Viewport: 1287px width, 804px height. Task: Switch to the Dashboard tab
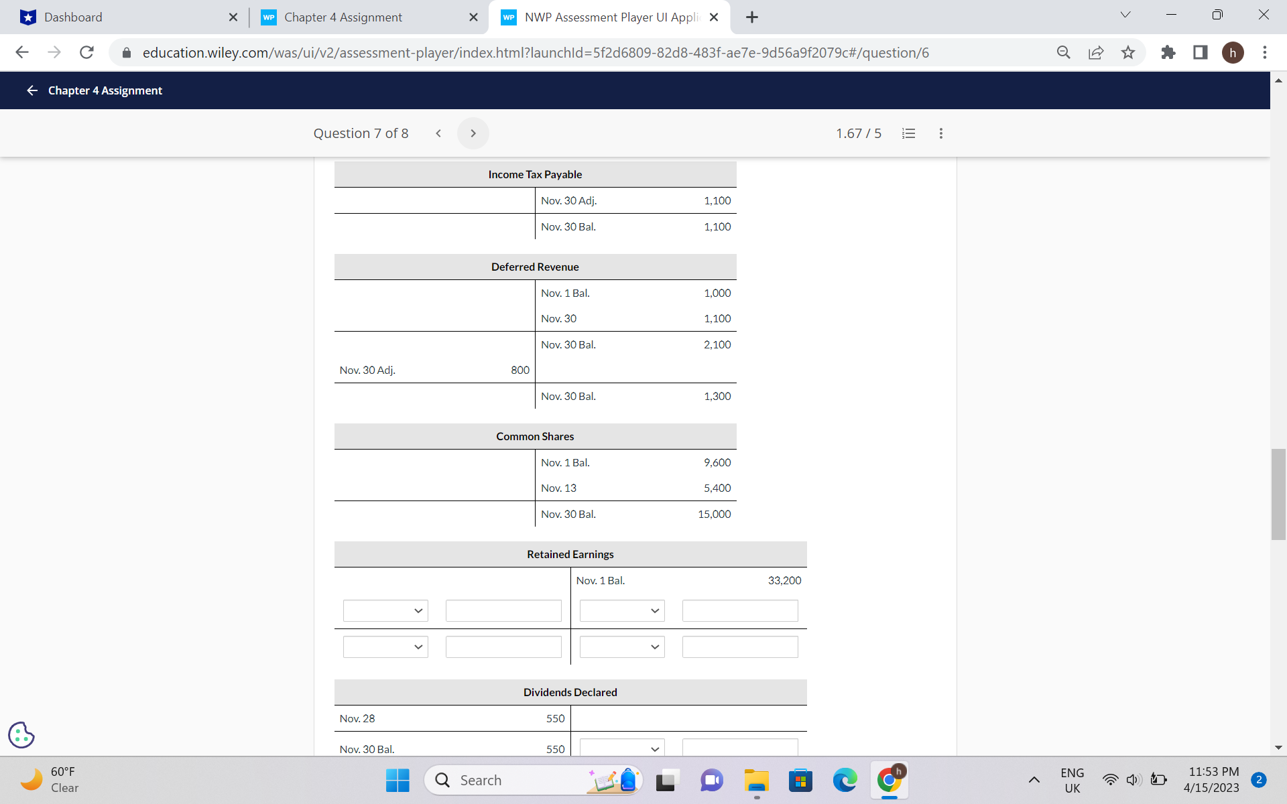pos(73,17)
